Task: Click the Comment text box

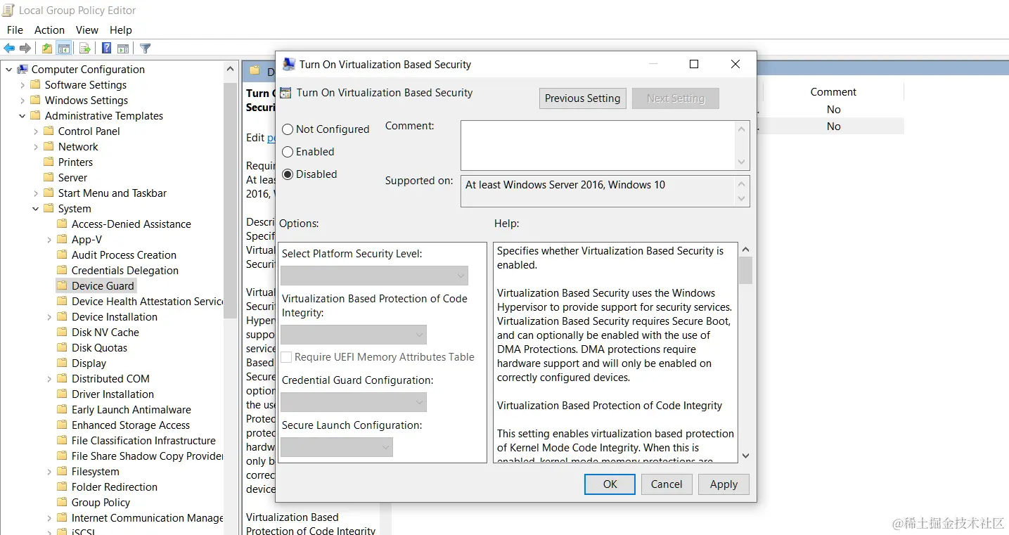Action: [599, 146]
